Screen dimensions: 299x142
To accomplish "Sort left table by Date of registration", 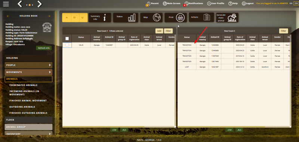I will coord(134,38).
